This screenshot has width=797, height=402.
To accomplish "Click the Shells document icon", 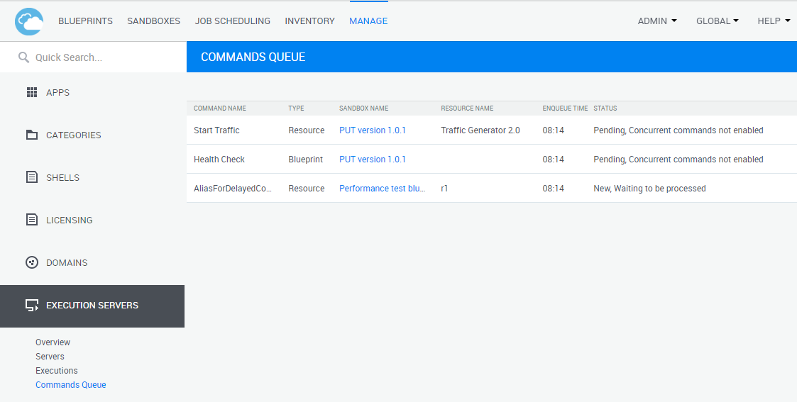I will [x=31, y=177].
